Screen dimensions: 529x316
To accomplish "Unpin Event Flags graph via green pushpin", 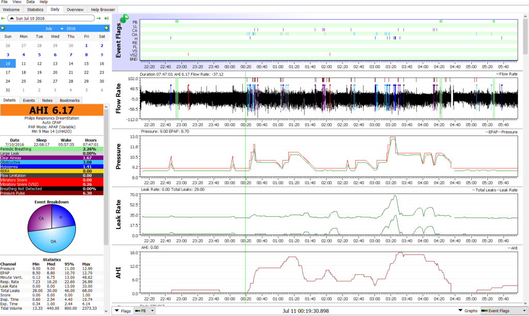I will click(124, 18).
